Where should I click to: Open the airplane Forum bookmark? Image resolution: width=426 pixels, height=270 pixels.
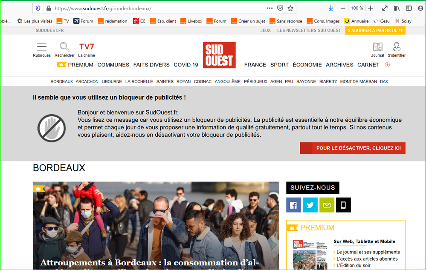(x=83, y=21)
